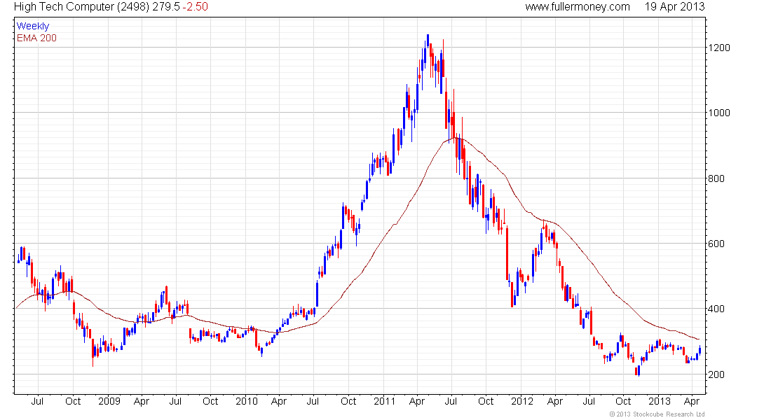The height and width of the screenshot is (420, 771).
Task: Select the last price value 279.5
Action: click(x=165, y=7)
